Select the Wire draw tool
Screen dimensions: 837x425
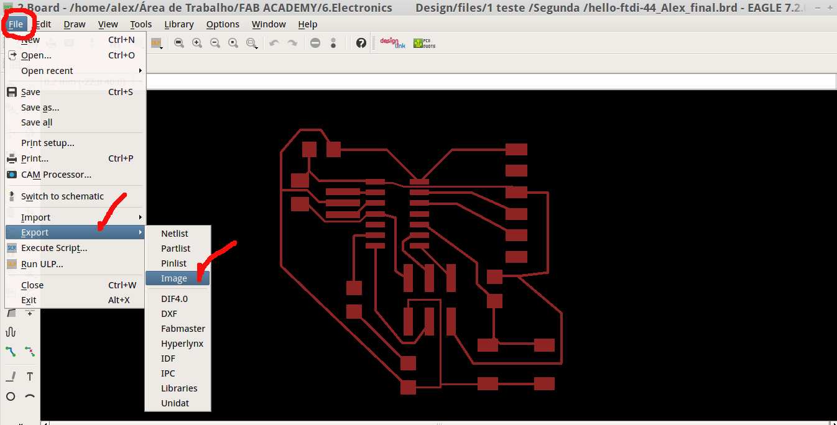click(11, 377)
